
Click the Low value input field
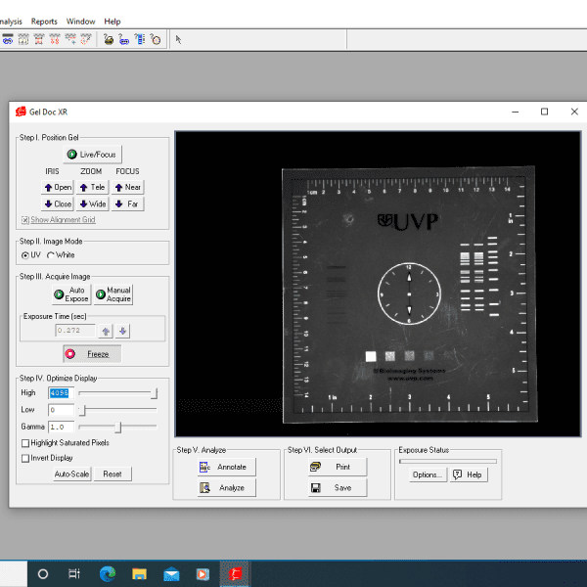pos(62,410)
